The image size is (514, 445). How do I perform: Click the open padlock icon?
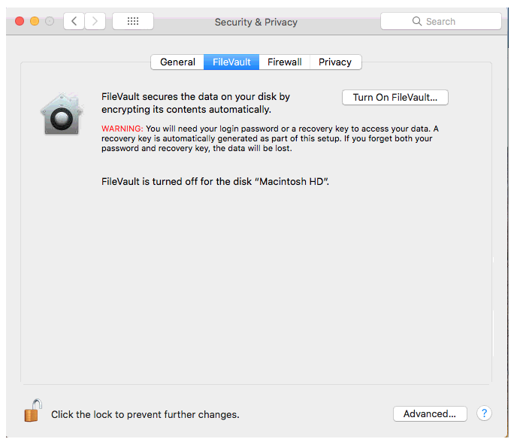[33, 410]
